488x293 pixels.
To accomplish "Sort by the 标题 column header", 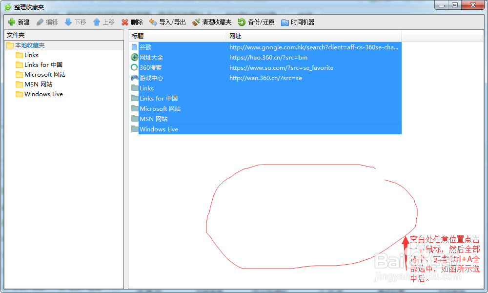I will (x=178, y=36).
